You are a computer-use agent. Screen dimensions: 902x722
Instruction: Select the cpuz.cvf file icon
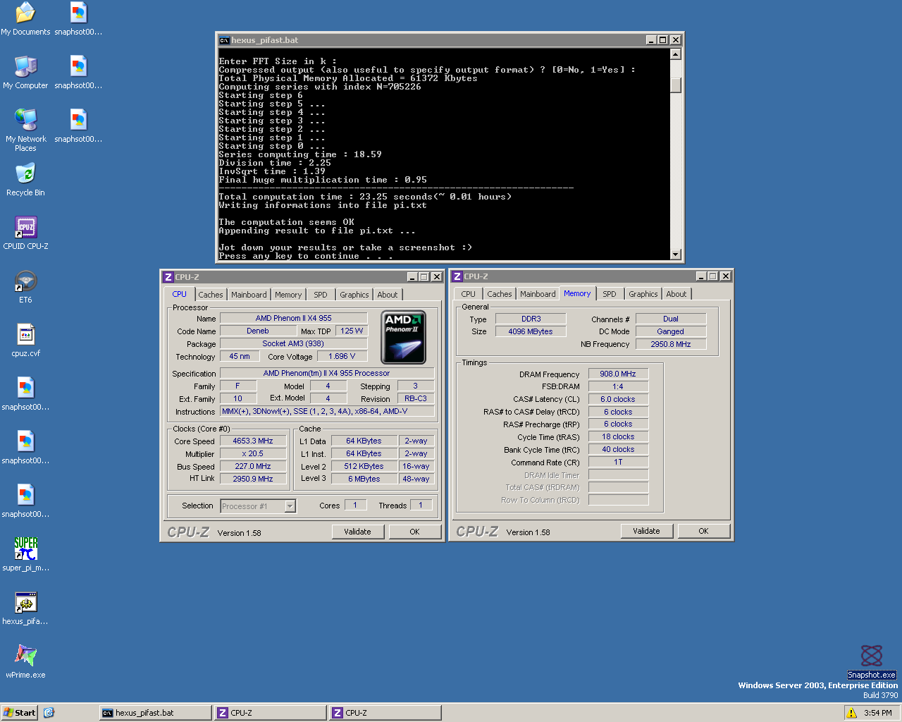coord(25,340)
